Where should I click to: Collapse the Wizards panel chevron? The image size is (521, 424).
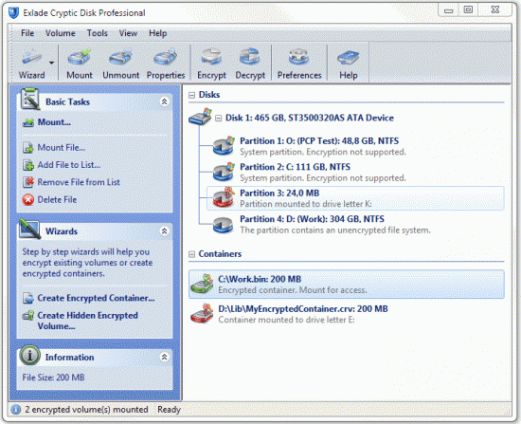coord(164,230)
